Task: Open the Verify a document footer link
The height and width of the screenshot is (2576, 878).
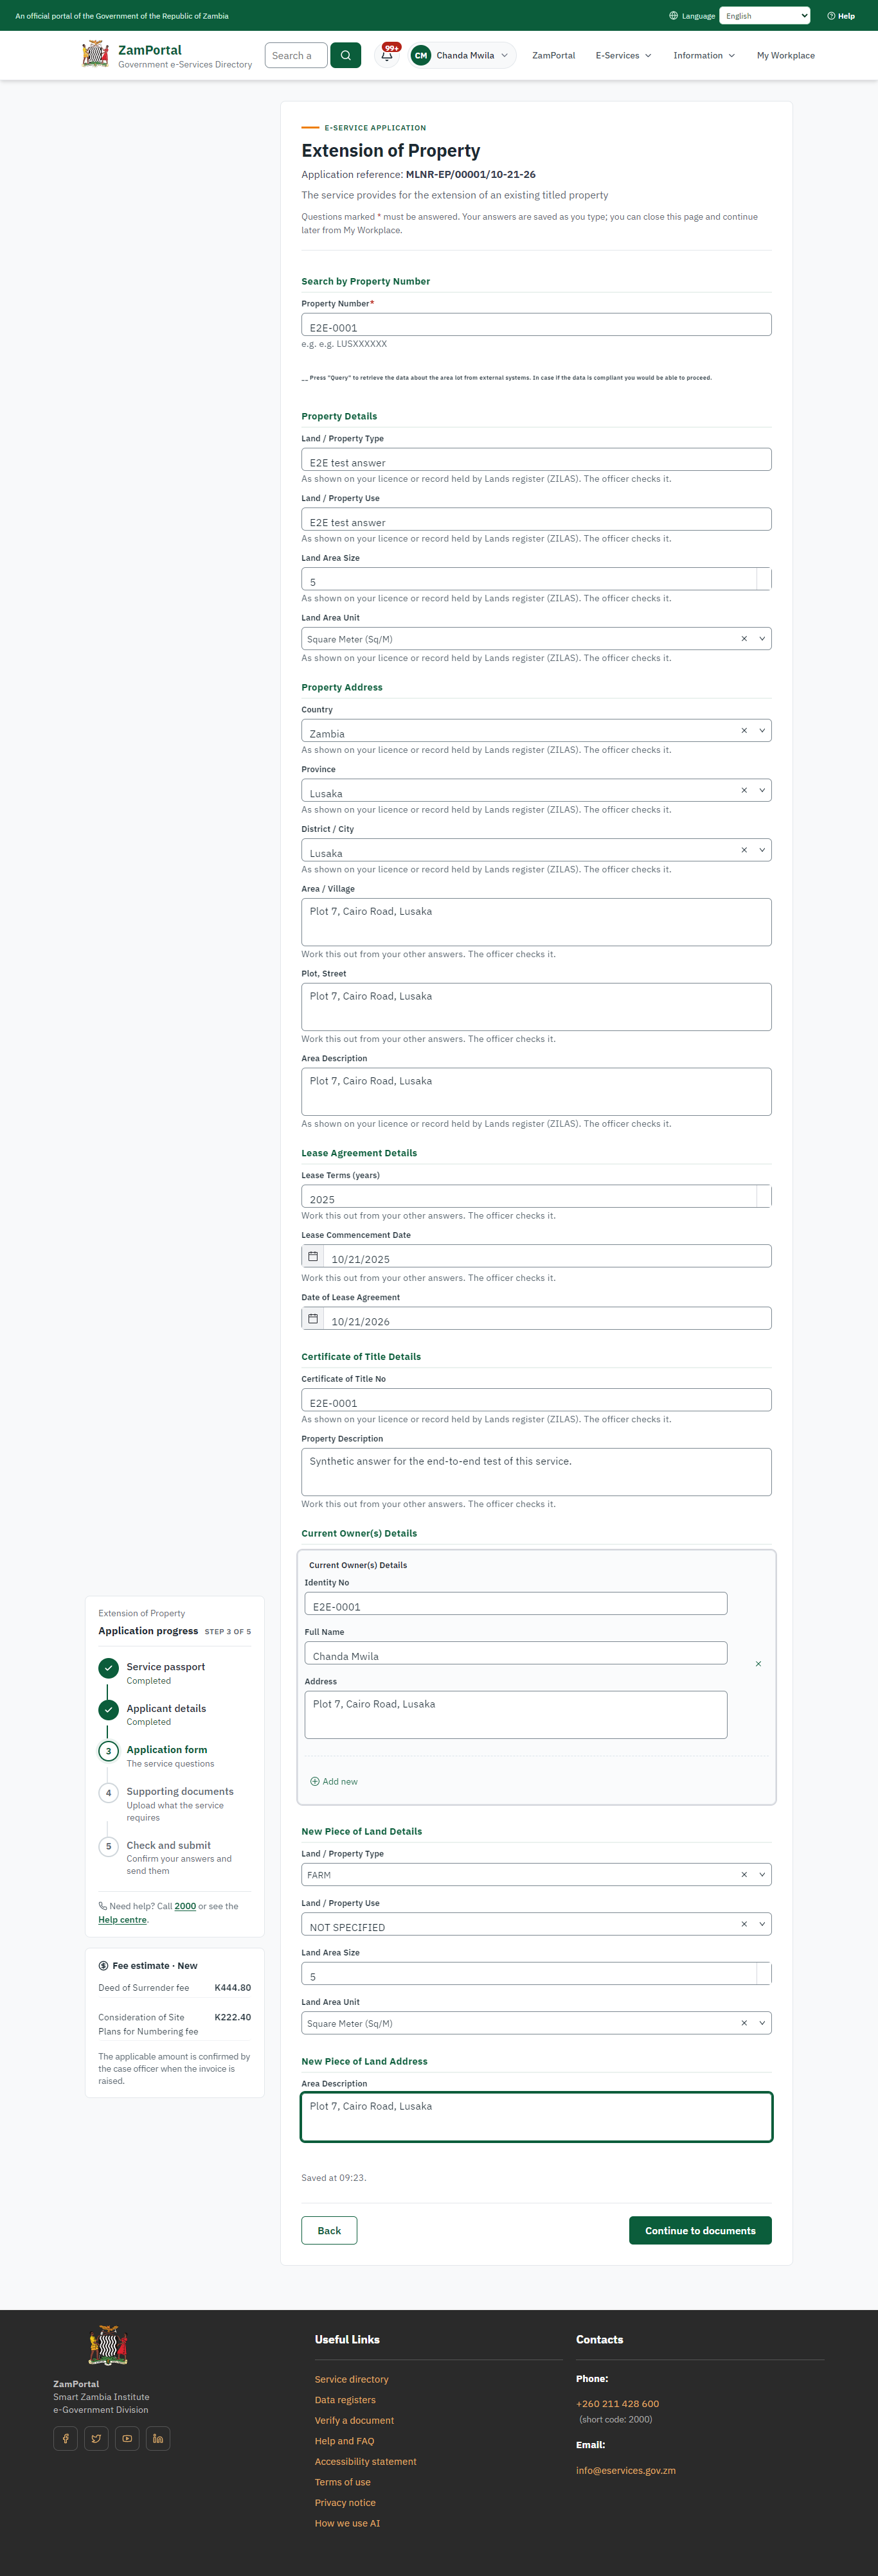Action: [x=354, y=2420]
